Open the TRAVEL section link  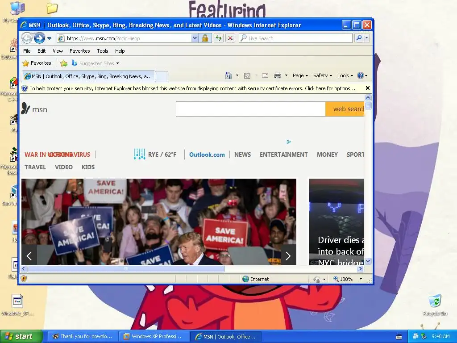click(35, 167)
